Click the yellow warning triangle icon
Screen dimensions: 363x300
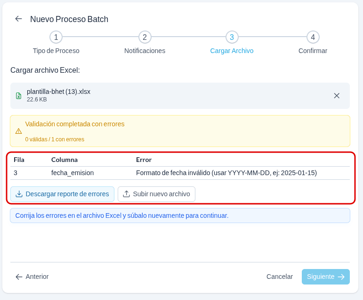18,131
